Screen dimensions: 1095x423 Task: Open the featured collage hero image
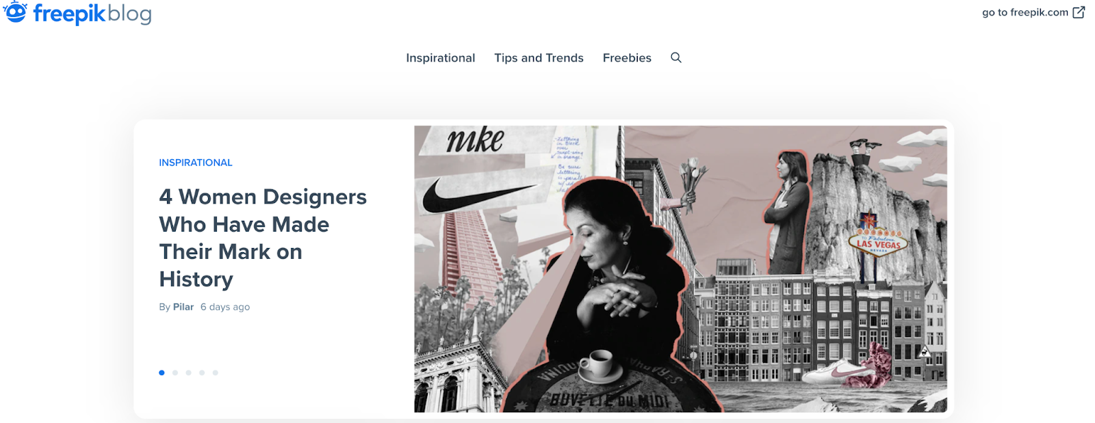click(680, 269)
